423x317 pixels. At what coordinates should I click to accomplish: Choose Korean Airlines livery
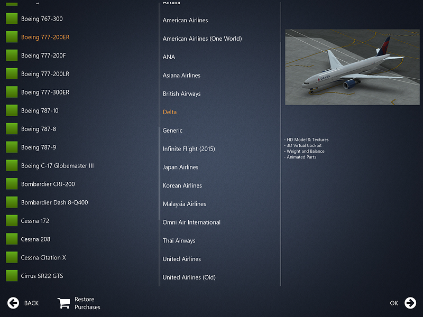pyautogui.click(x=182, y=185)
